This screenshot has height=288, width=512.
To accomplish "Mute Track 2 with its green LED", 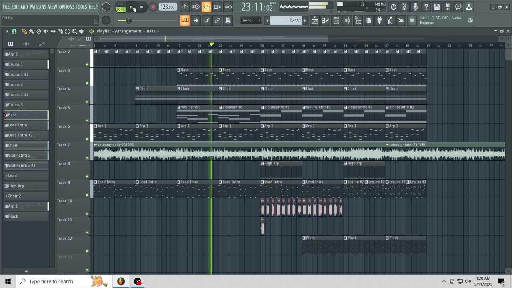I will (x=87, y=64).
